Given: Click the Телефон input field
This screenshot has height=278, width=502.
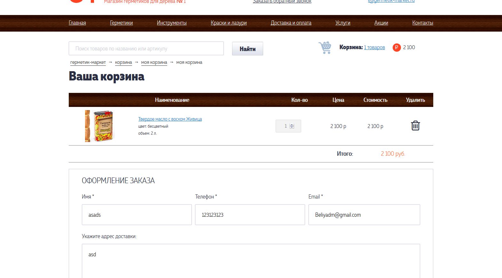Looking at the screenshot, I should pos(250,215).
